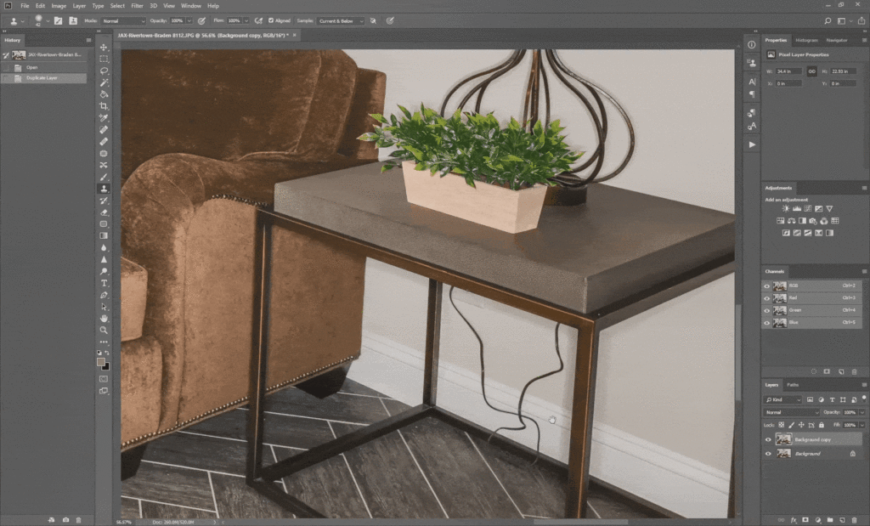Toggle visibility of the Red channel
The width and height of the screenshot is (870, 526).
[x=767, y=298]
